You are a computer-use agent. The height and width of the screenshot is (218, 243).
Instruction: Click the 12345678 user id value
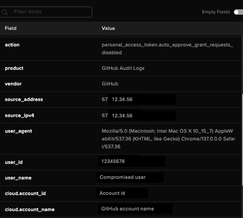(x=113, y=161)
